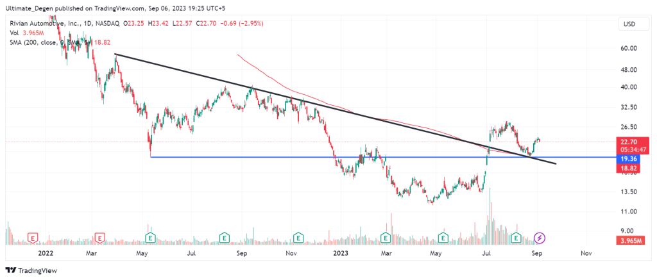This screenshot has width=657, height=280.
Task: Click the blue 19.36 price line label
Action: pyautogui.click(x=629, y=160)
